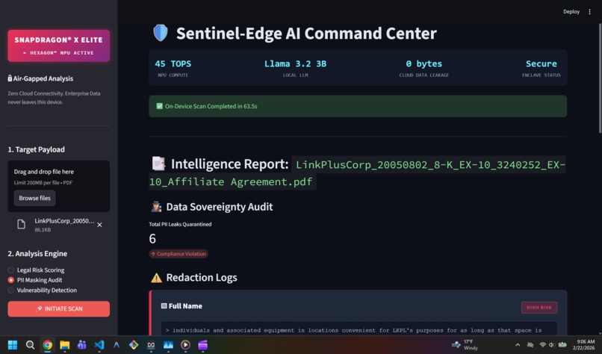
Task: Click the HIGH RISK badge
Action: pyautogui.click(x=539, y=308)
